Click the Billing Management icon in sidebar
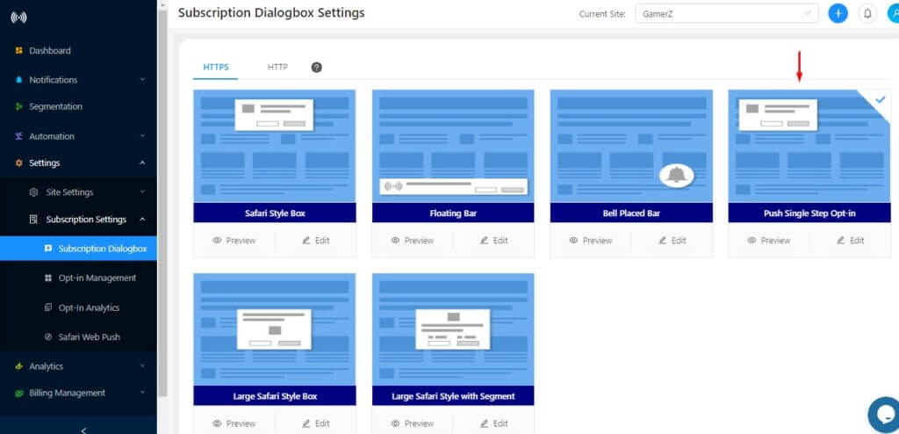This screenshot has width=899, height=434. tap(19, 394)
